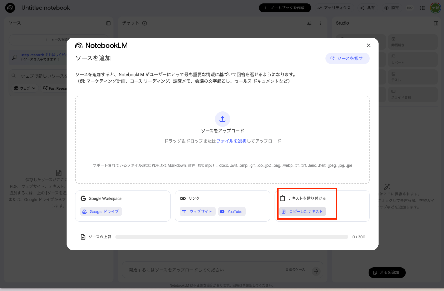Click the NotebookLM logo in dialog
The image size is (444, 291).
point(101,46)
